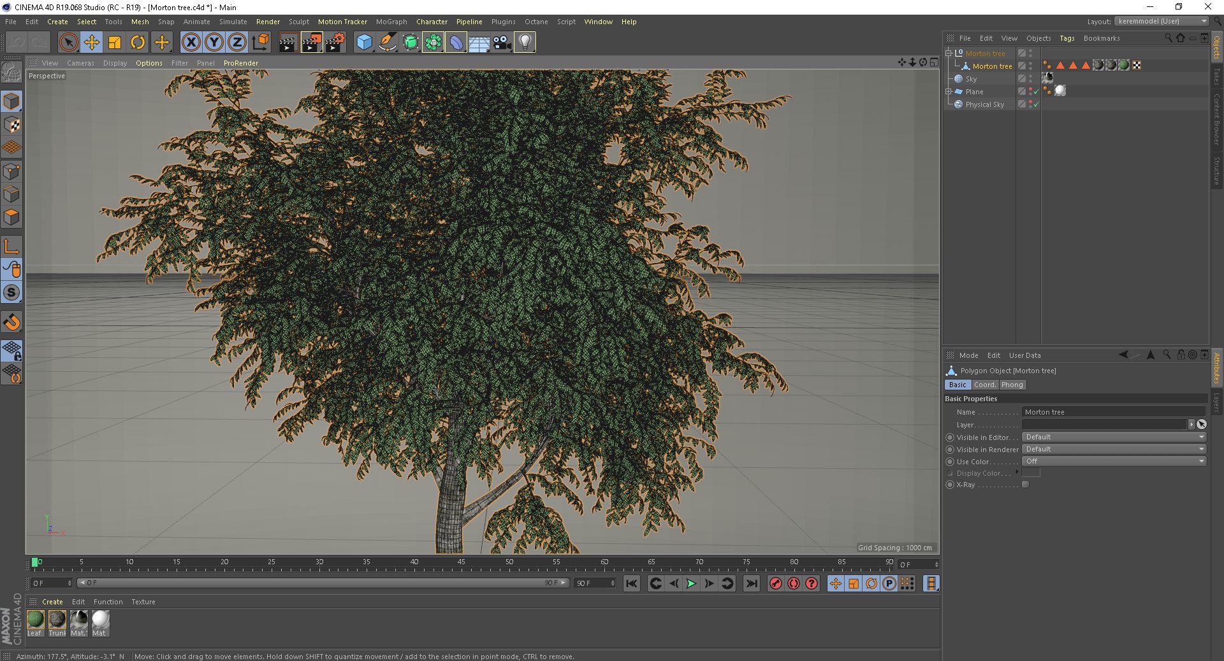Add a Light object
Image resolution: width=1224 pixels, height=661 pixels.
[525, 43]
